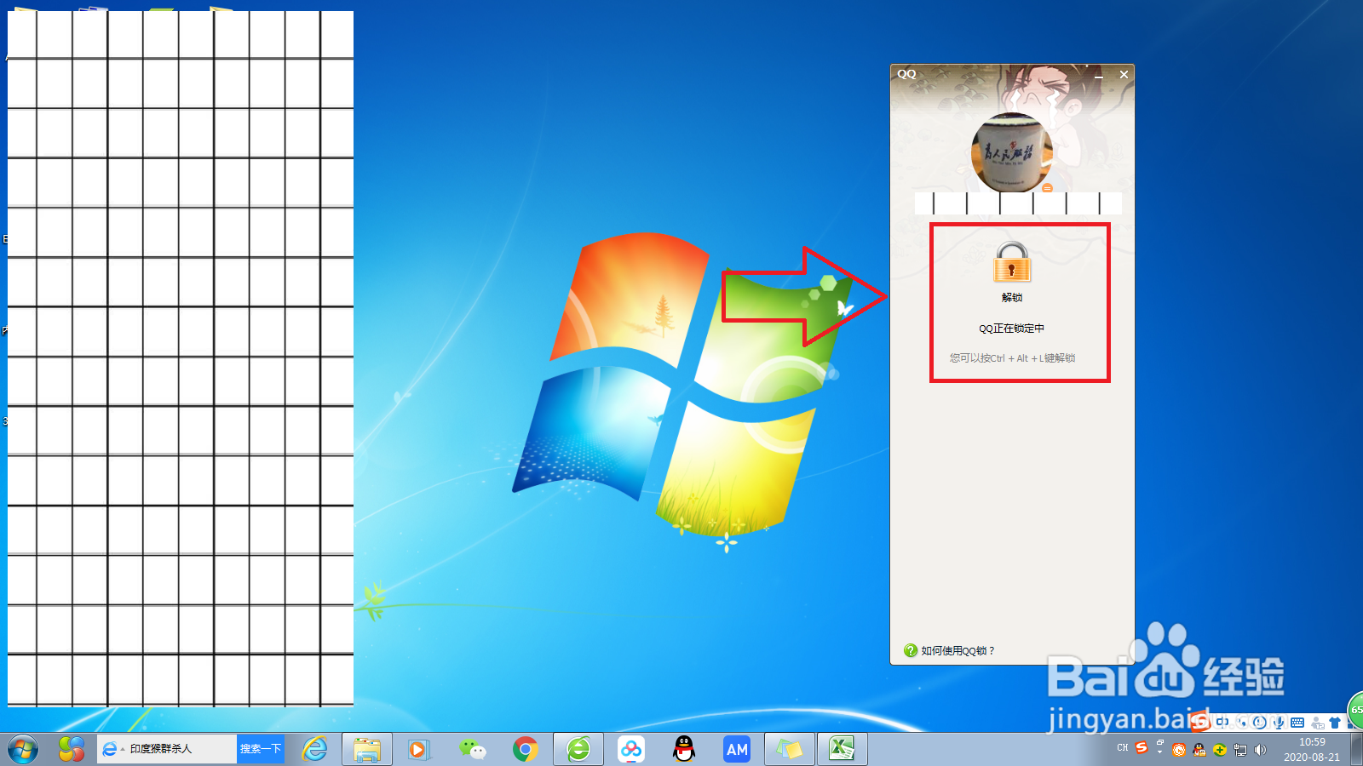Screen dimensions: 1363x766
Task: Open the soft keyboard icon on Sogou toolbar
Action: point(1297,722)
